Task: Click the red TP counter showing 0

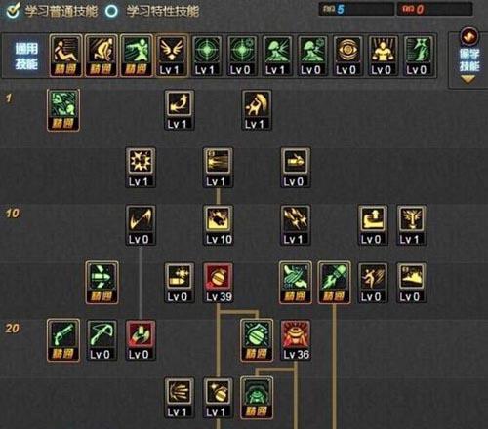Action: 434,9
